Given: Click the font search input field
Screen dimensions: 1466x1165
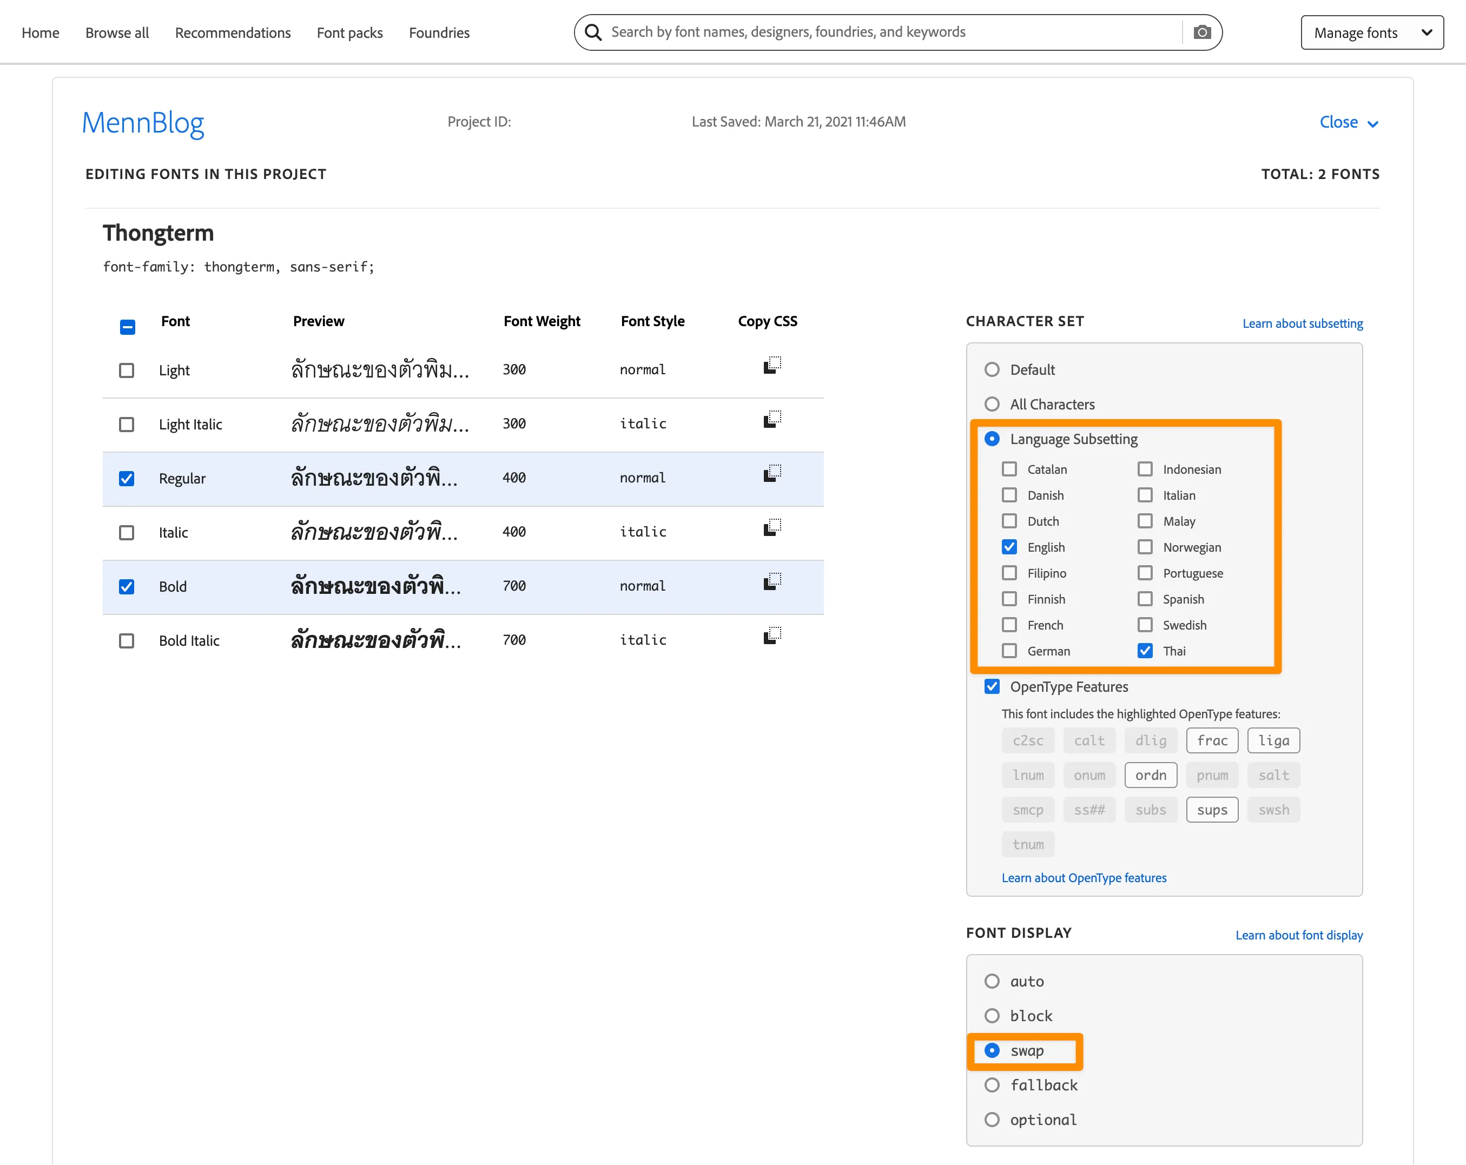Looking at the screenshot, I should tap(884, 32).
